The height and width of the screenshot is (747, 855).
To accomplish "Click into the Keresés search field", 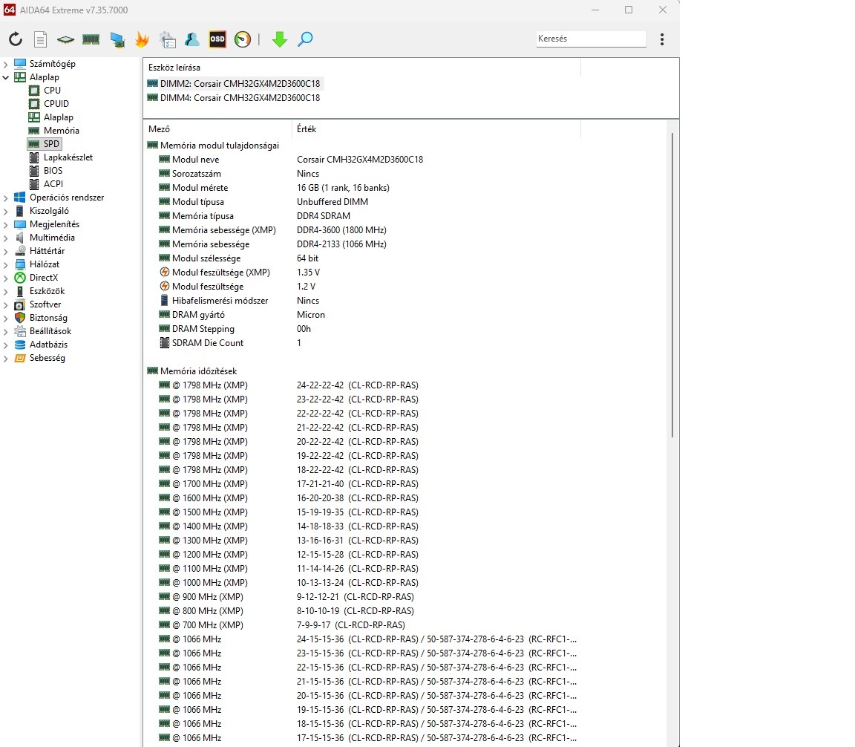I will pos(591,39).
